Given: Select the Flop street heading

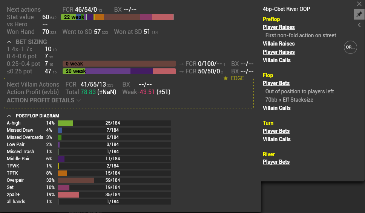Looking at the screenshot, I should coord(268,75).
